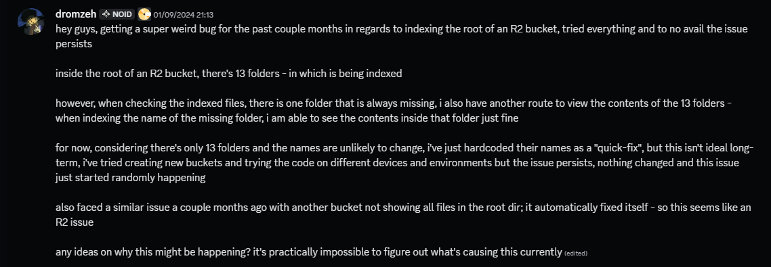771x267 pixels.
Task: Click the 01/09/2024 21:13 timestamp
Action: [x=184, y=15]
